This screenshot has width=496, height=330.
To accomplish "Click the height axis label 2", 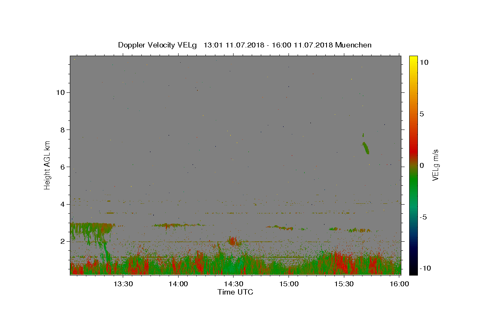I will coord(63,241).
